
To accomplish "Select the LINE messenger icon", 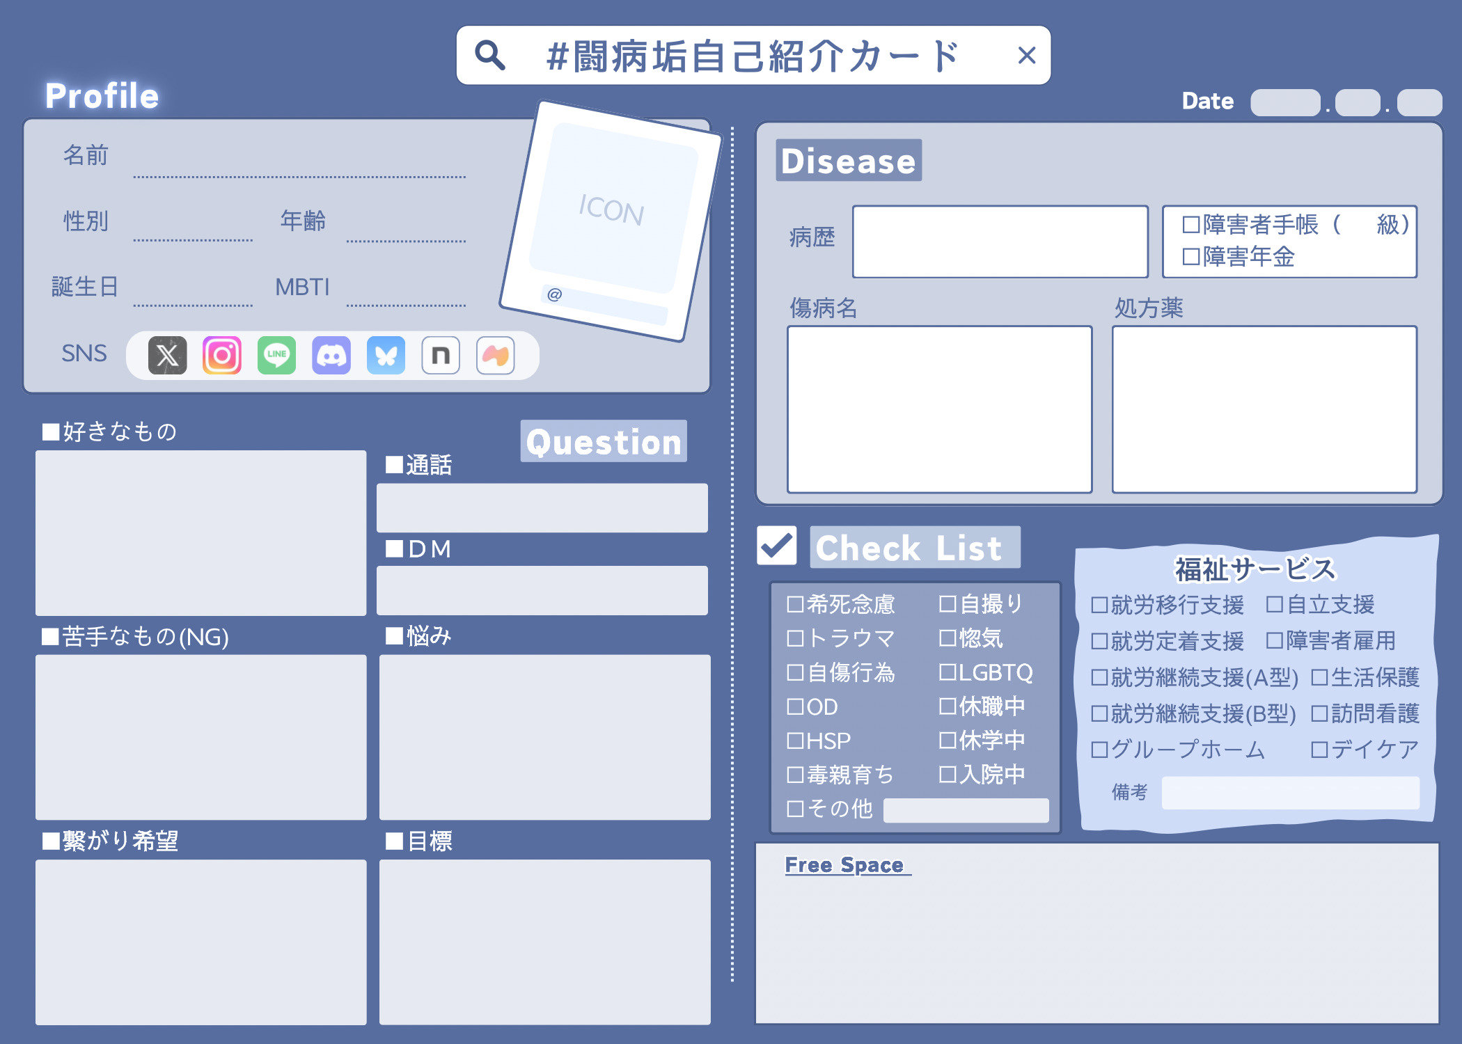I will pos(276,355).
